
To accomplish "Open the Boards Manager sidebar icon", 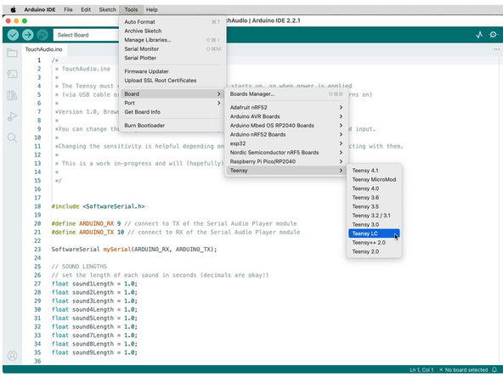I will tap(12, 74).
